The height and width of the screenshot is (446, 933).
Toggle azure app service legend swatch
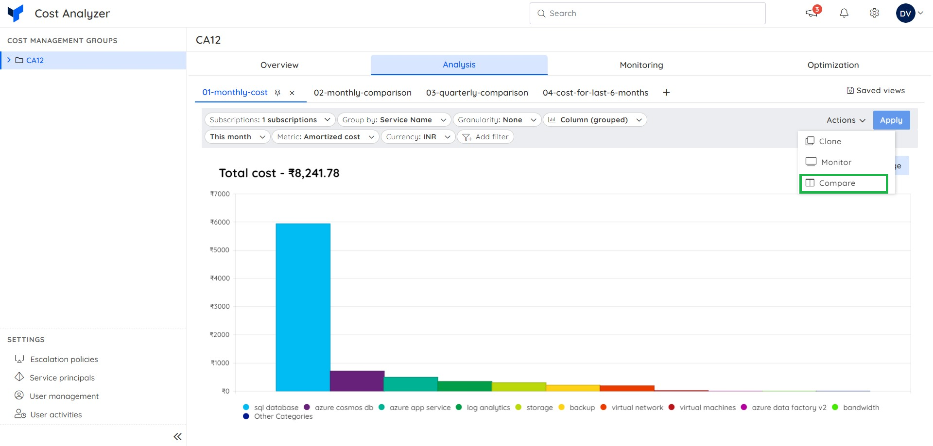pos(381,407)
